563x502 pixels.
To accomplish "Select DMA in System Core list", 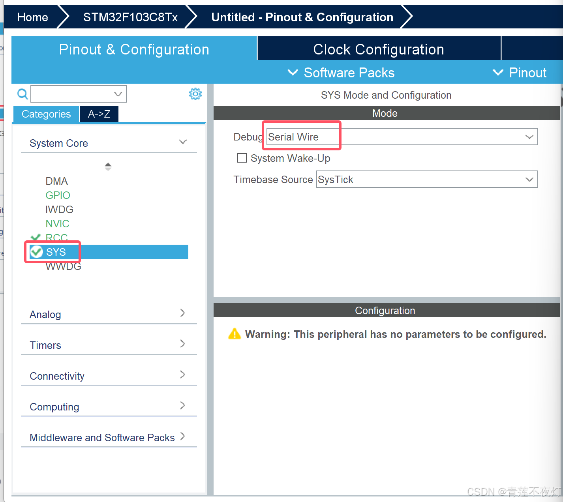I will pos(56,181).
